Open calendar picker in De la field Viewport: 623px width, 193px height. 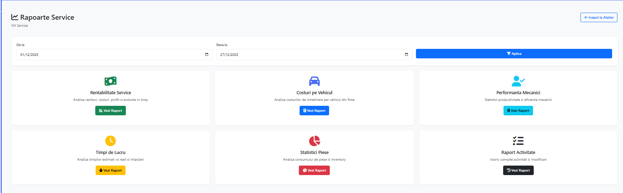[x=207, y=54]
